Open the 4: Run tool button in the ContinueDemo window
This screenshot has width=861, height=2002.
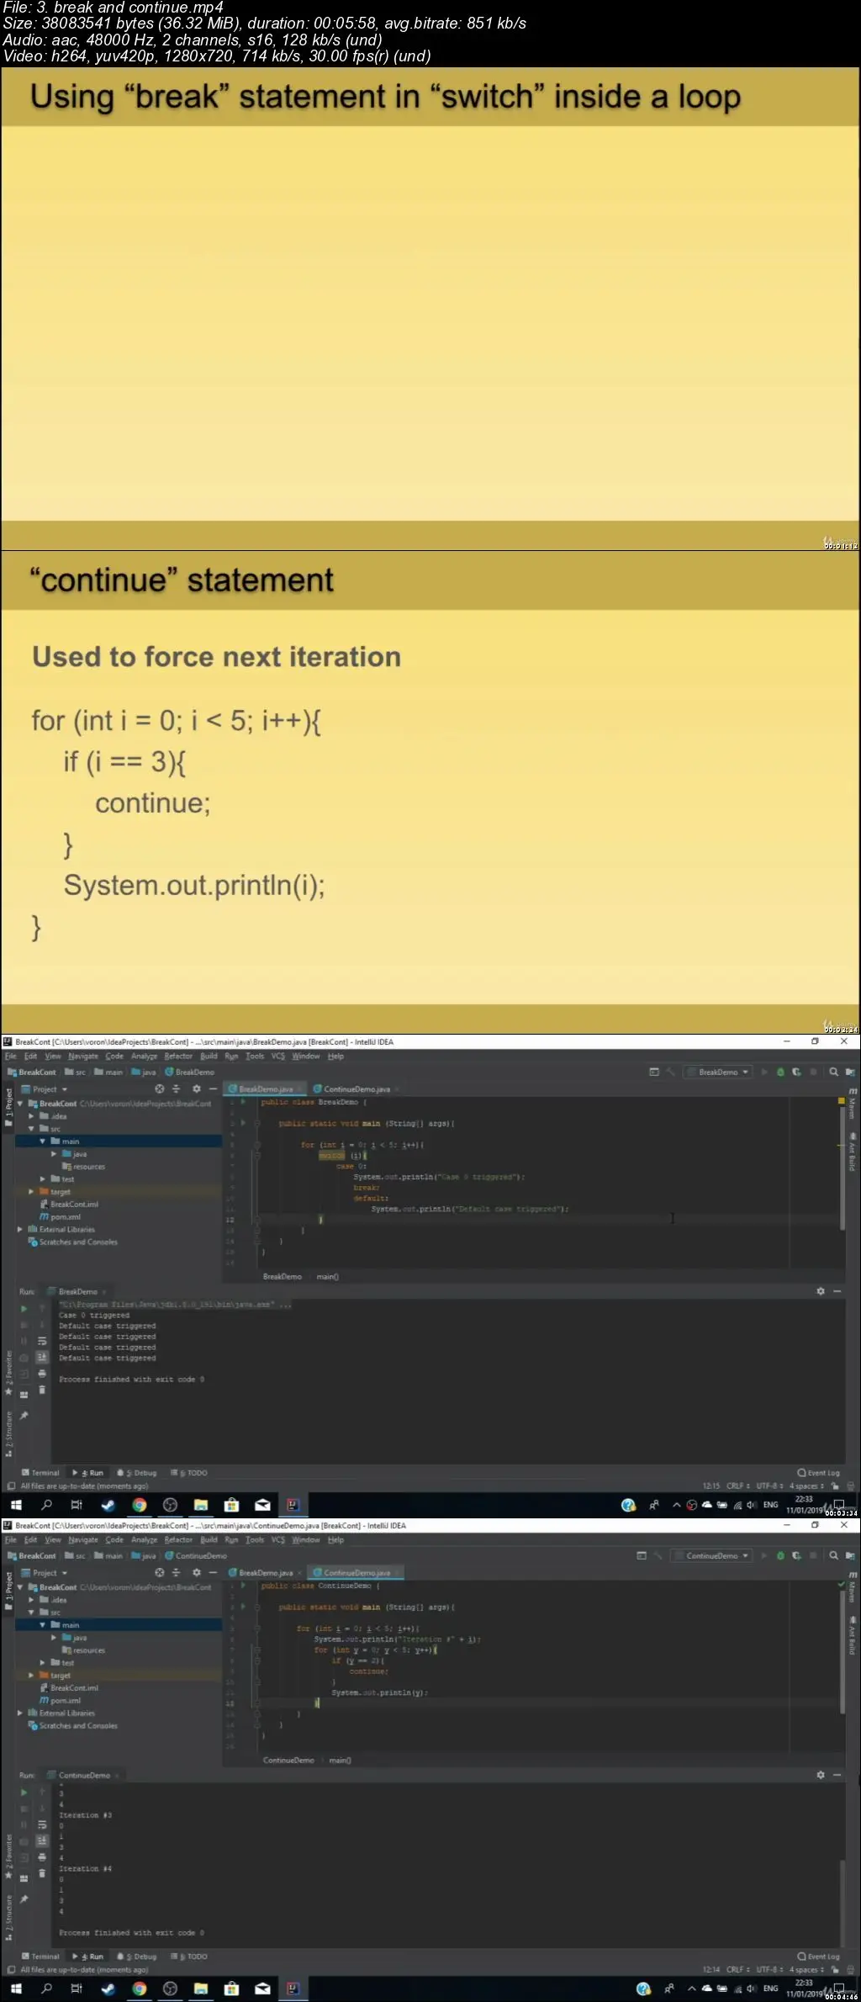pyautogui.click(x=87, y=1957)
